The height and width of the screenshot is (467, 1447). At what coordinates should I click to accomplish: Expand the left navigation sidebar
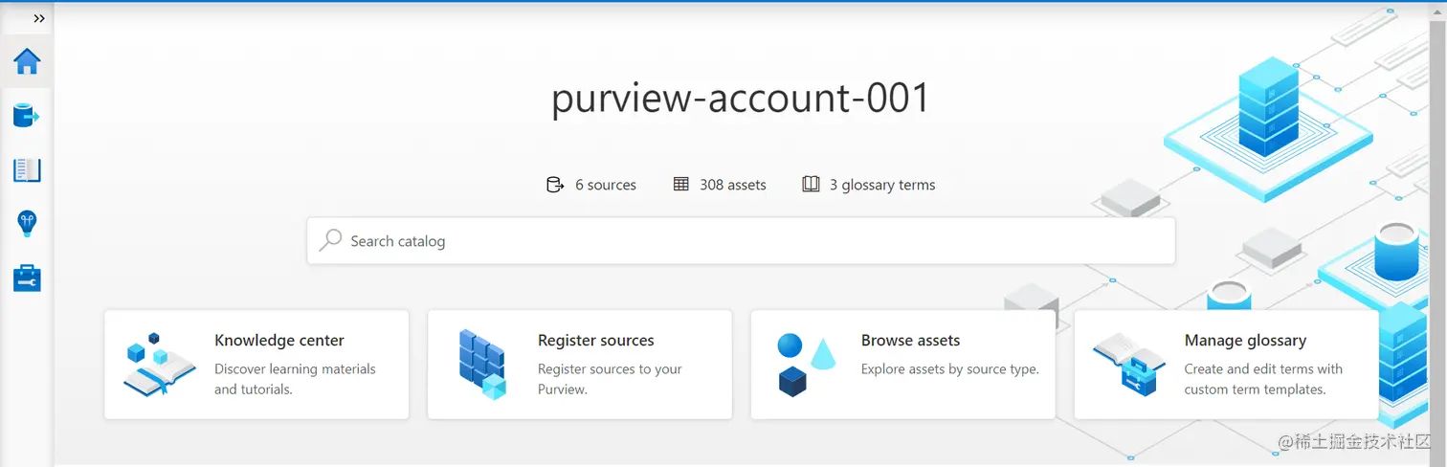pyautogui.click(x=39, y=18)
